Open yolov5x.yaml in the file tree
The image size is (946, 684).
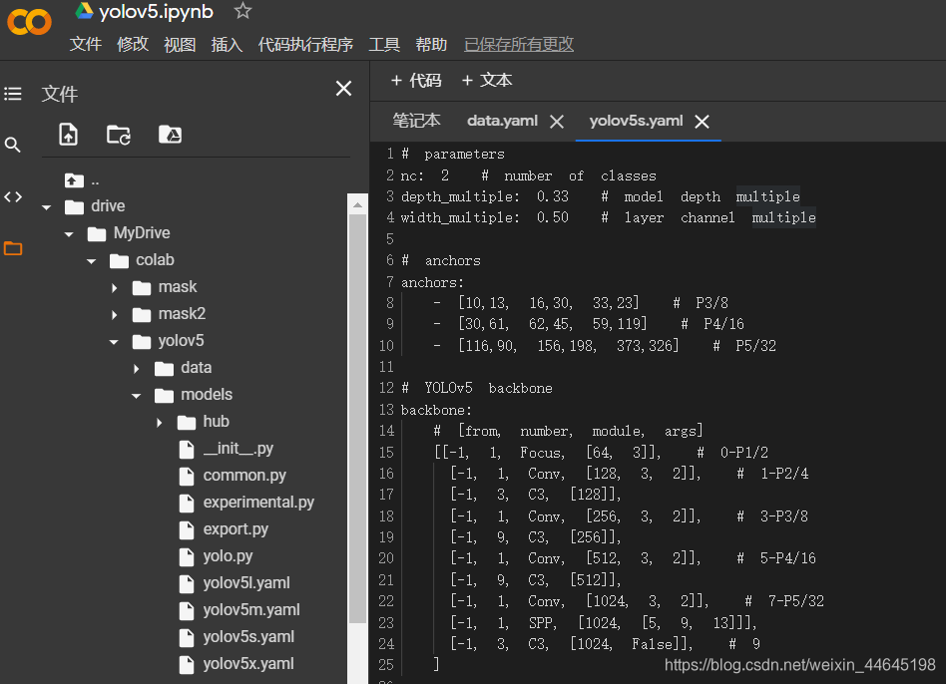click(x=247, y=664)
